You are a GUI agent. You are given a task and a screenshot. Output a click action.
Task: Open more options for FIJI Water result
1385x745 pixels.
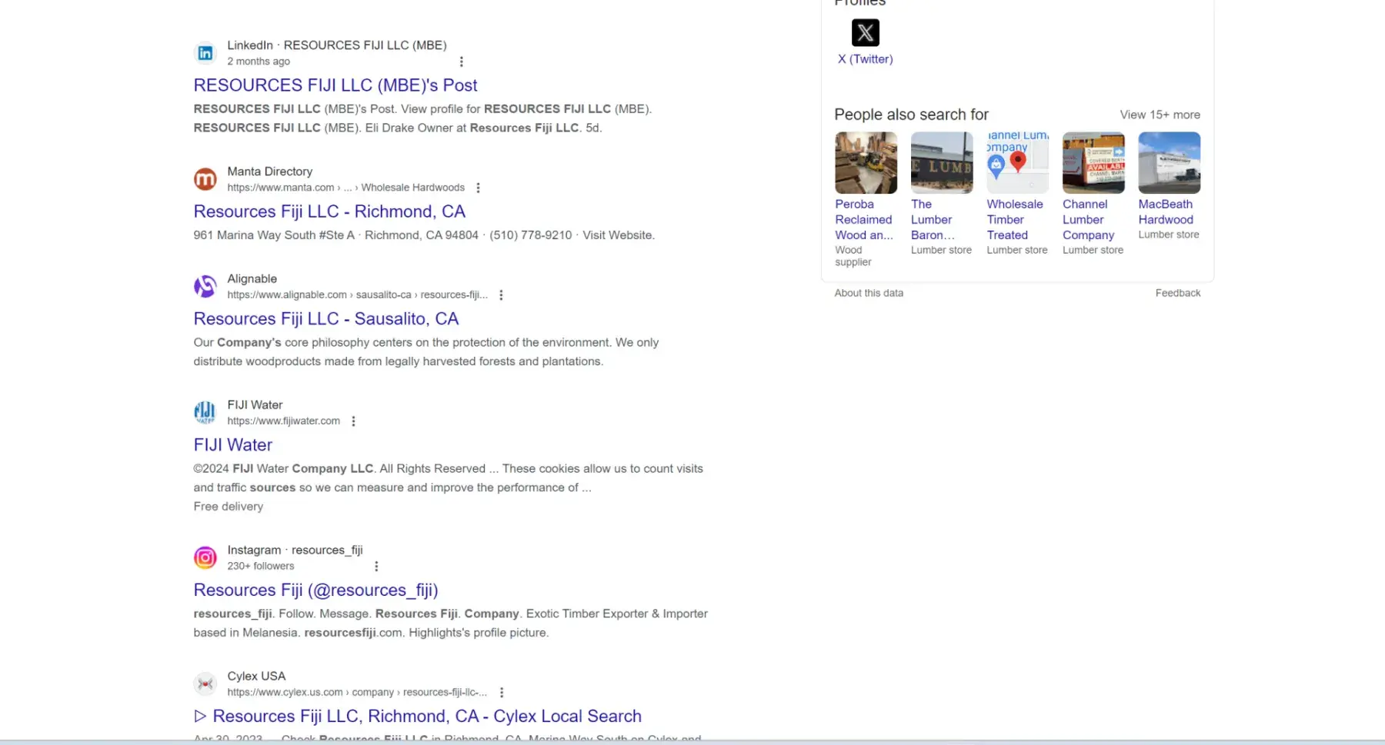click(x=353, y=421)
